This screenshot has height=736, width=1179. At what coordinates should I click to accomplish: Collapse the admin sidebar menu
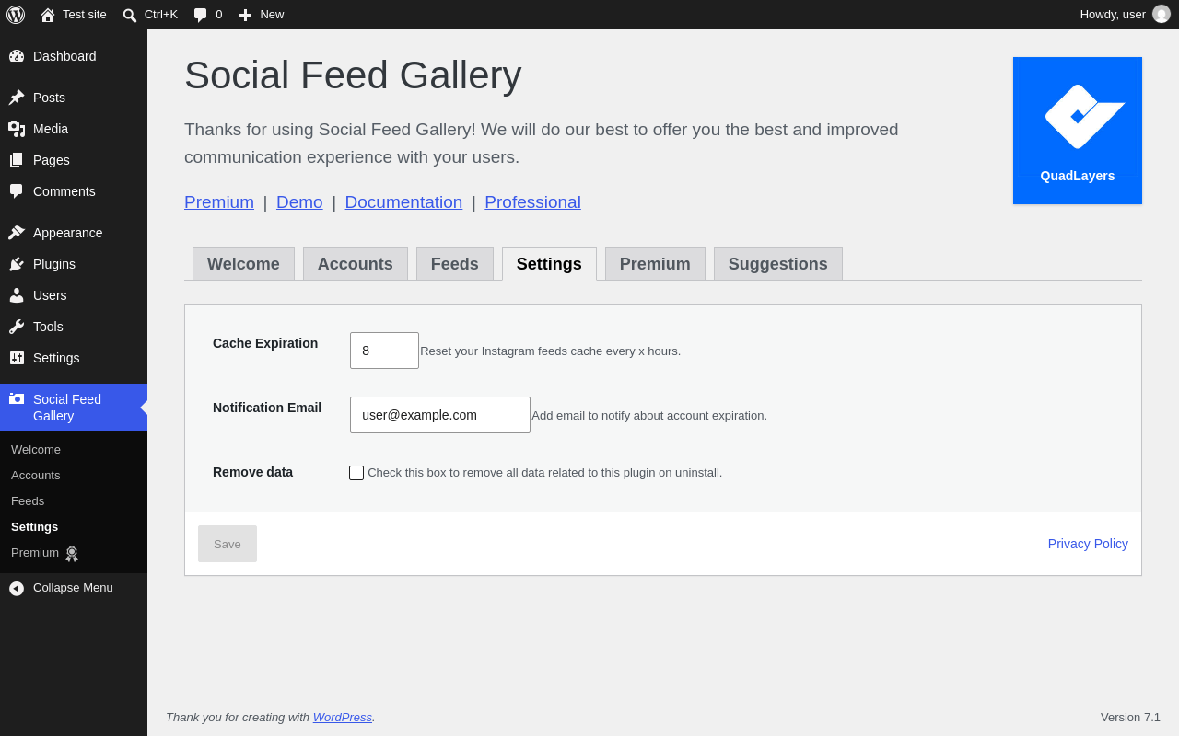pos(61,588)
